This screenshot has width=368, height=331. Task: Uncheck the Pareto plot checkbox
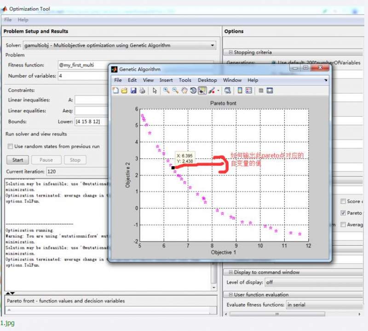[343, 213]
